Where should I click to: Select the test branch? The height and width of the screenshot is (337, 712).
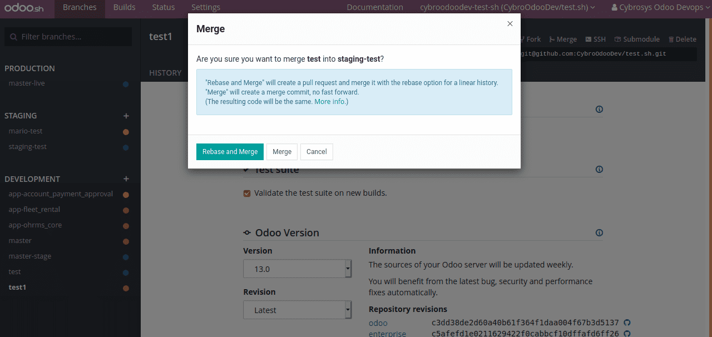tap(15, 272)
